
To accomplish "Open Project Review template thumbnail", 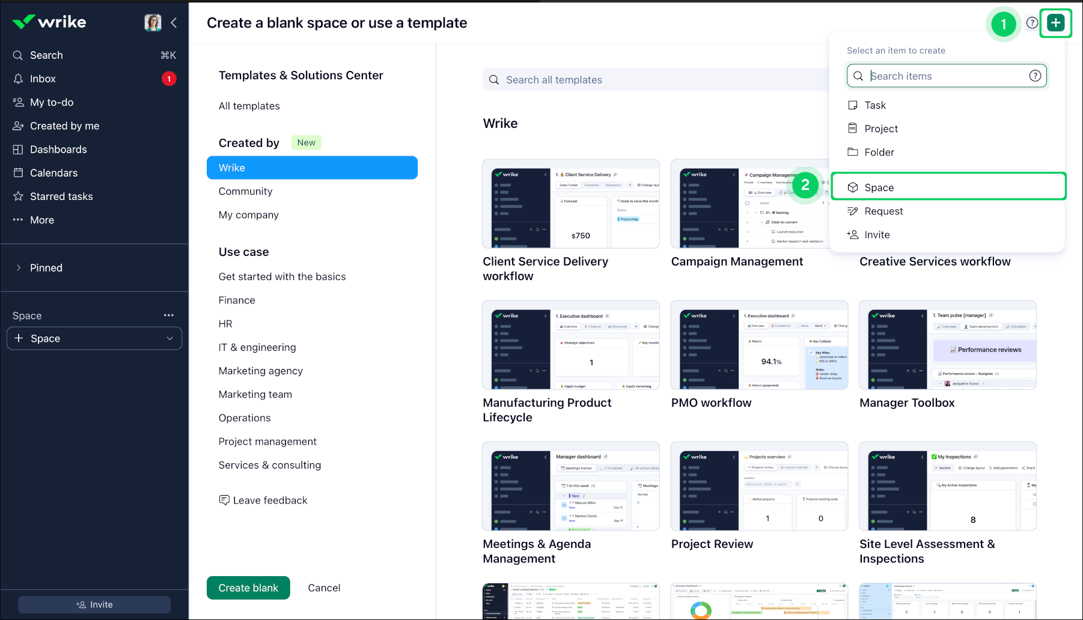I will [760, 486].
